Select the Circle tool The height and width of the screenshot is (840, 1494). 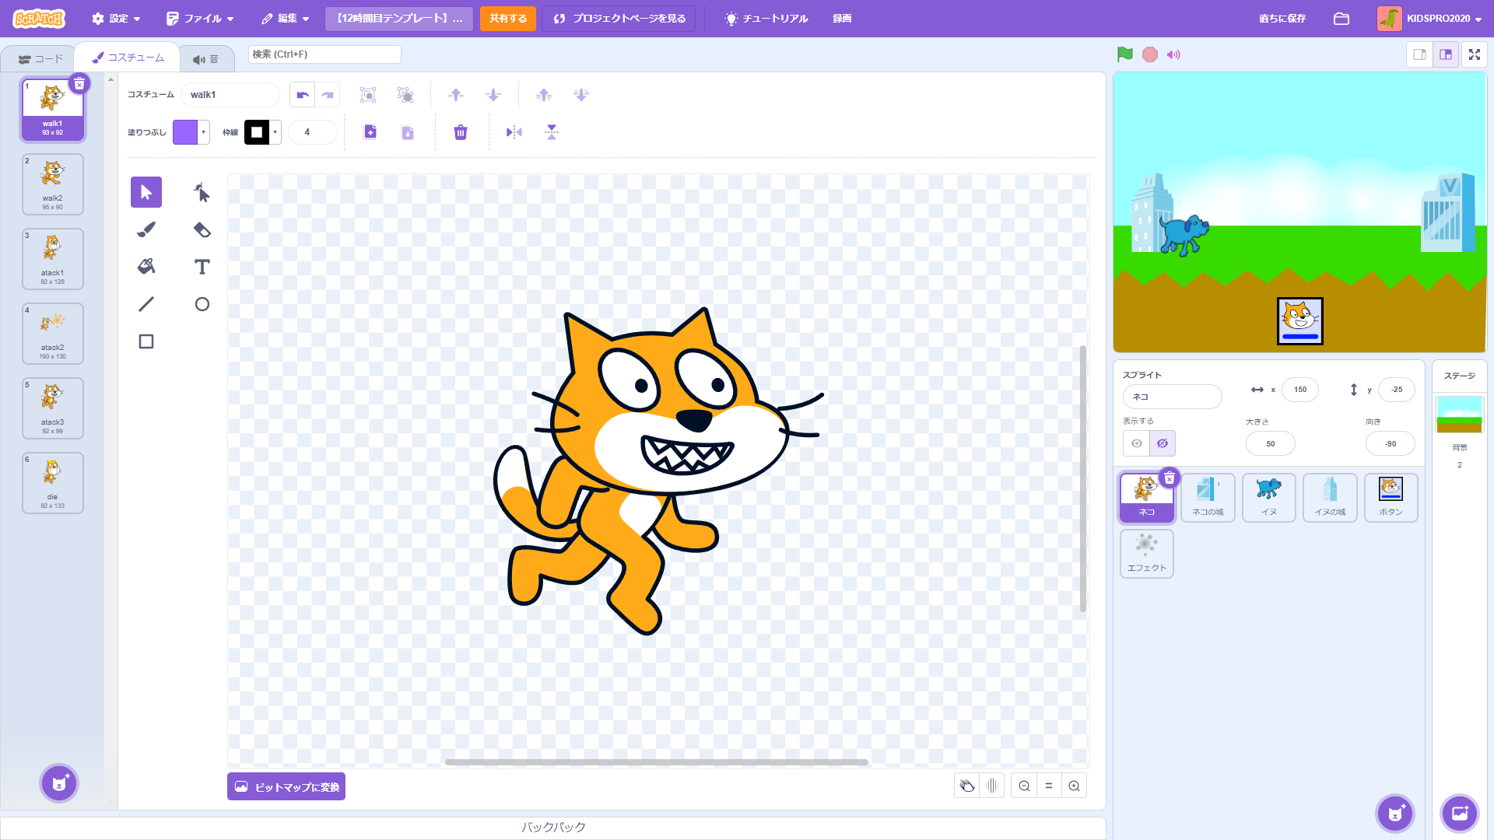tap(202, 304)
